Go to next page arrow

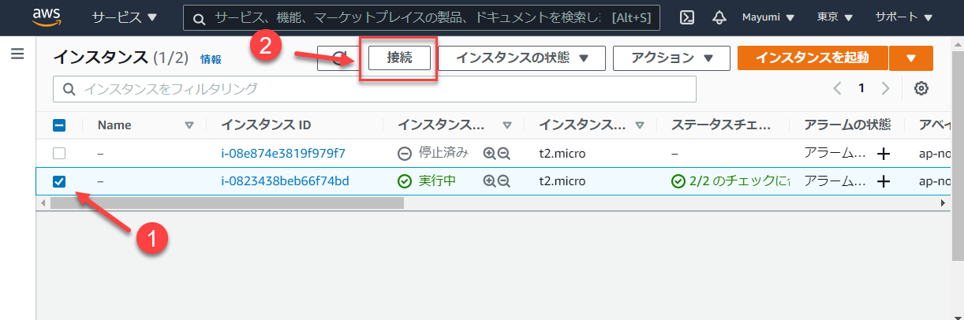(886, 88)
